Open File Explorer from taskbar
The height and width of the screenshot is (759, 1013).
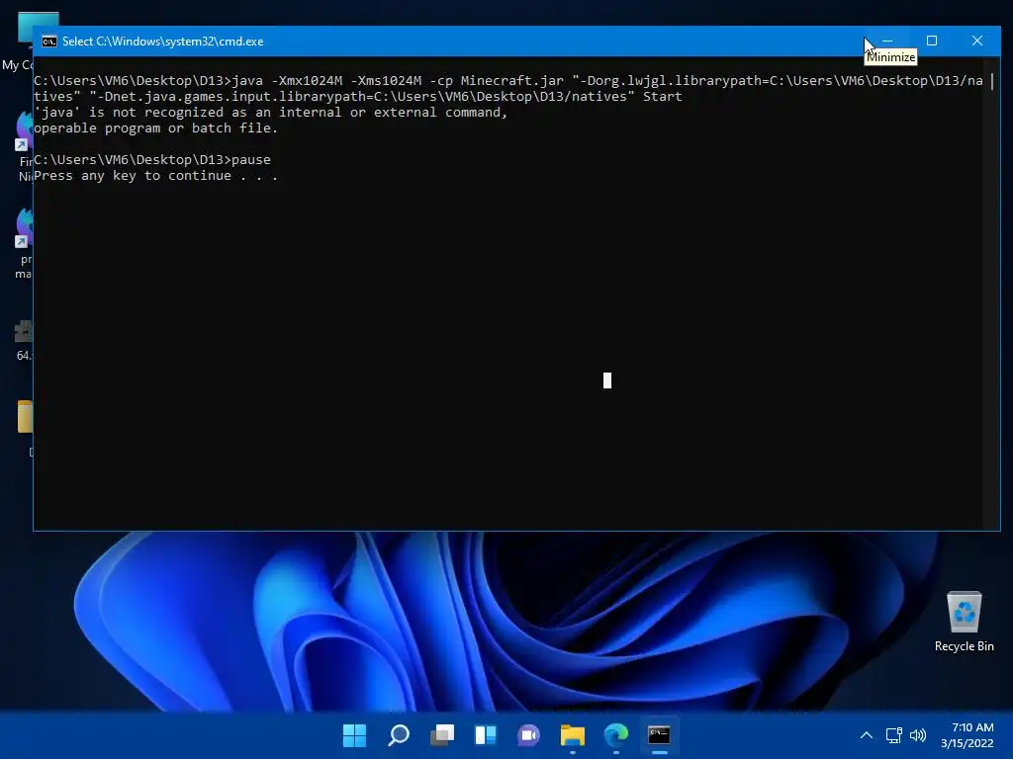pyautogui.click(x=573, y=735)
